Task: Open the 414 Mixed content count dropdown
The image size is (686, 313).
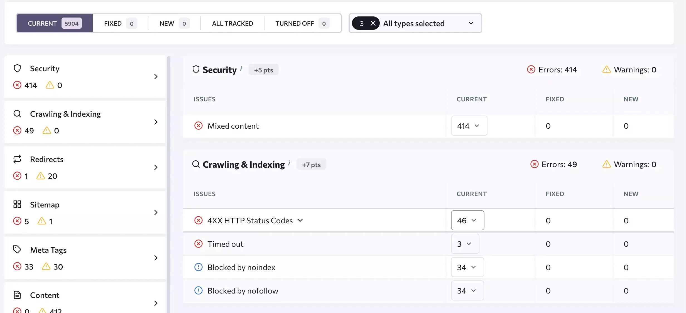Action: [469, 126]
